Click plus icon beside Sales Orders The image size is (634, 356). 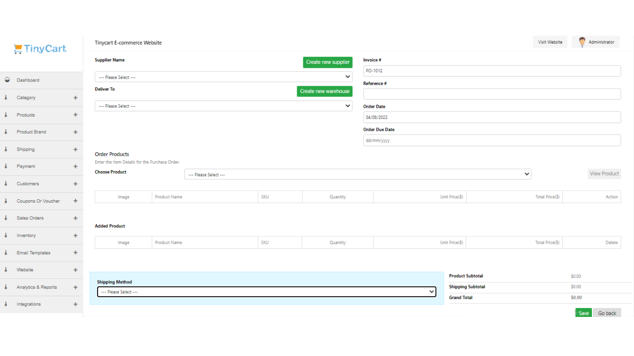click(x=75, y=218)
